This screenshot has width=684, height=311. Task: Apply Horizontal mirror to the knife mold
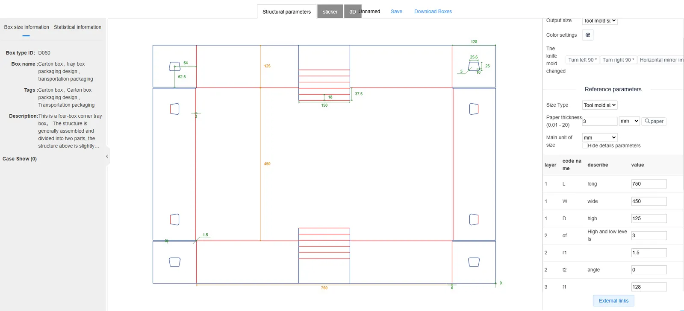point(661,60)
